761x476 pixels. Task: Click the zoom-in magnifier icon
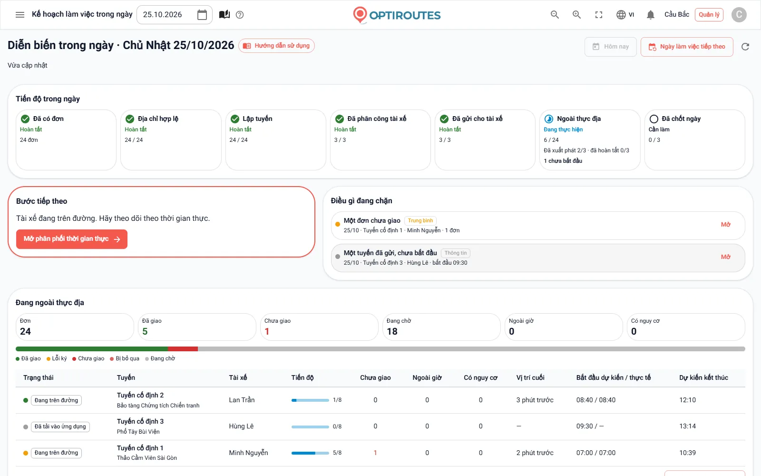576,15
